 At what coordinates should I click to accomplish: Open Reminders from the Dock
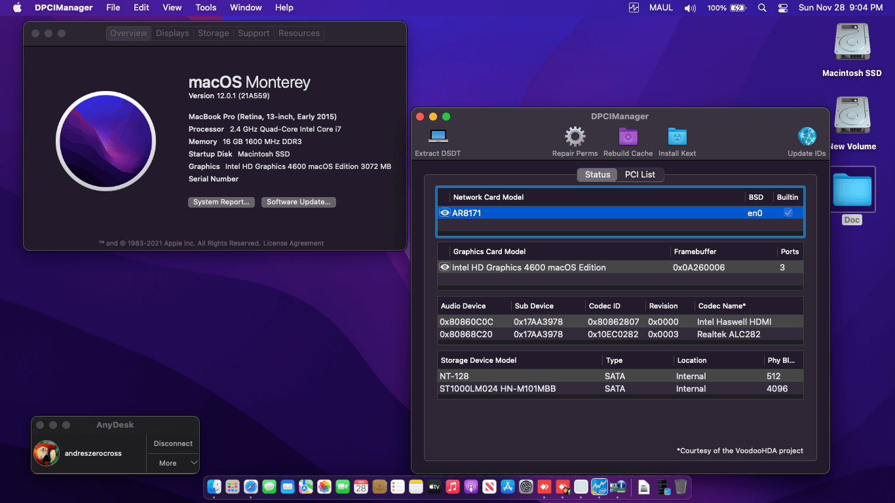pos(398,487)
